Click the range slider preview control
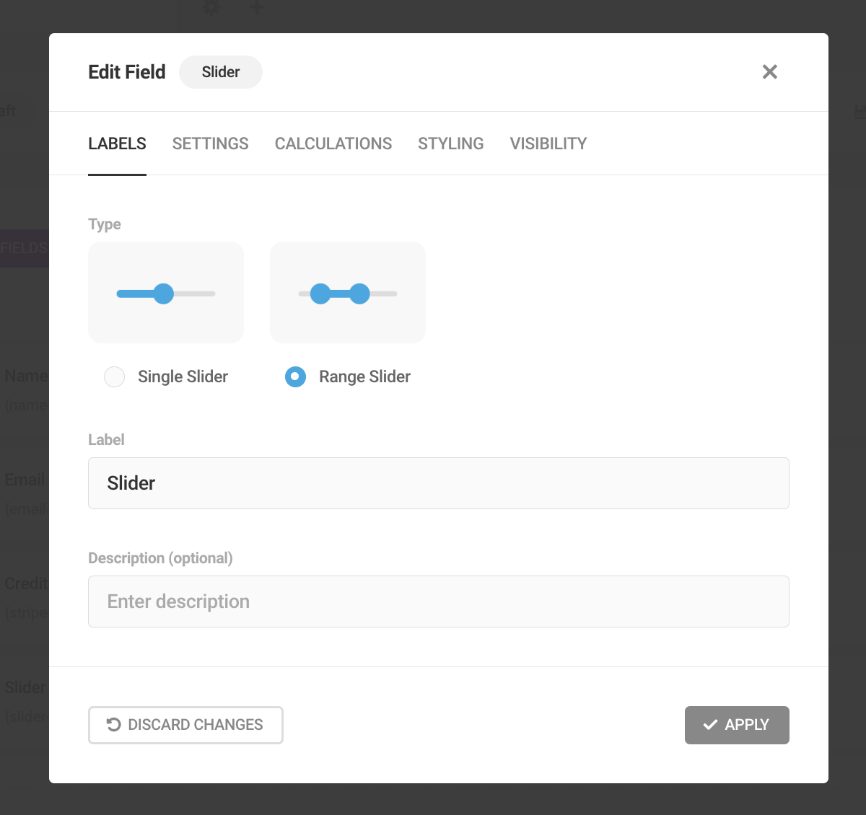 point(347,292)
